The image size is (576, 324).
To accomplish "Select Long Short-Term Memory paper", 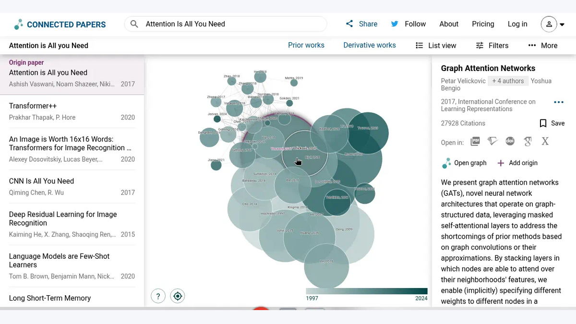I will coord(72,298).
